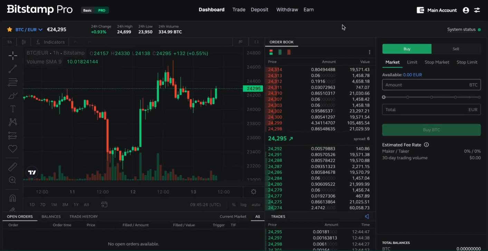Activate the zoom in tool

13,180
